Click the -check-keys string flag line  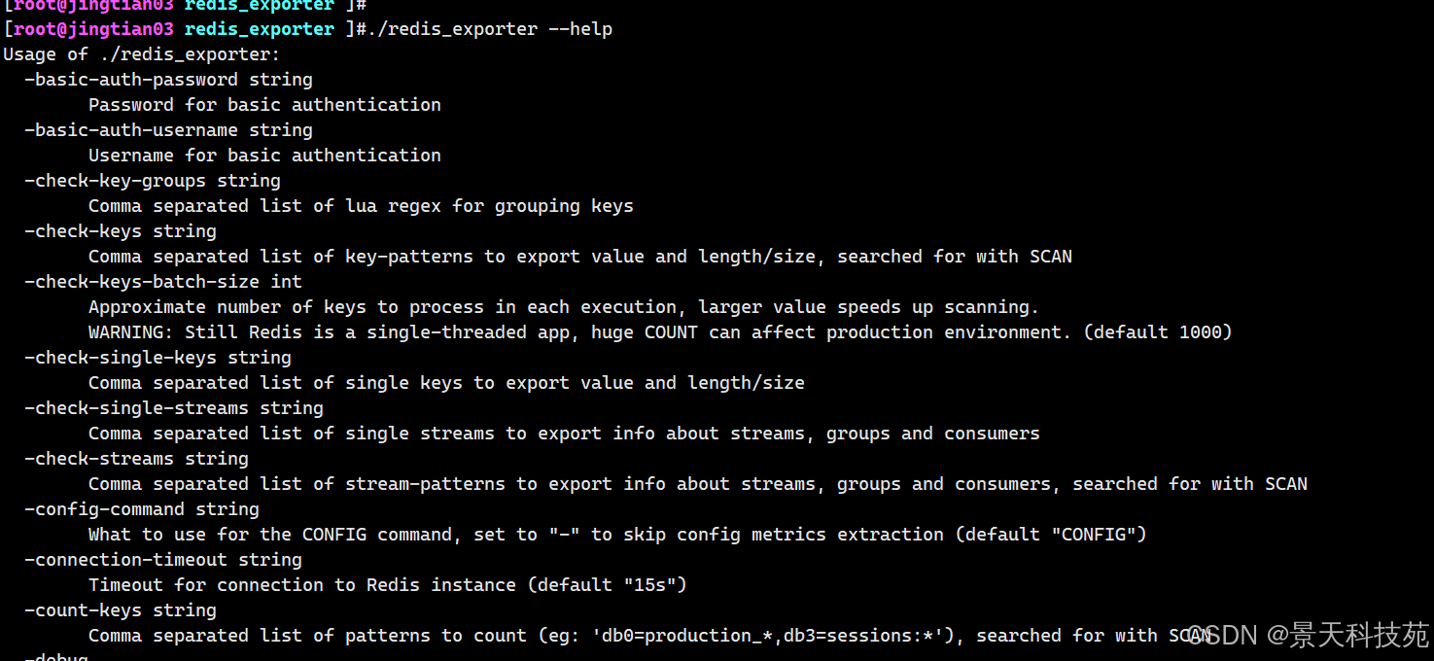(121, 231)
